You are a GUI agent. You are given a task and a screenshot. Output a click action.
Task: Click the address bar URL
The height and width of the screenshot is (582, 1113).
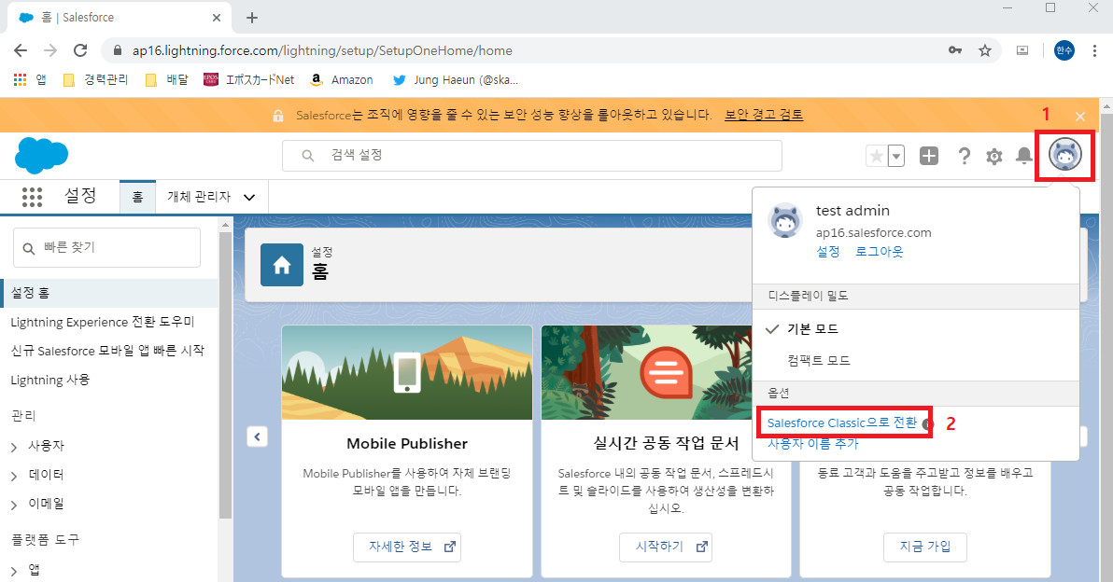[x=322, y=50]
